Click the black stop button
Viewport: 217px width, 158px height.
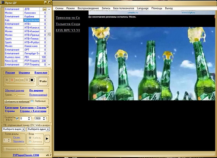(x=32, y=80)
